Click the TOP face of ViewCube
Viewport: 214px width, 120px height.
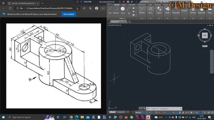pyautogui.click(x=205, y=36)
